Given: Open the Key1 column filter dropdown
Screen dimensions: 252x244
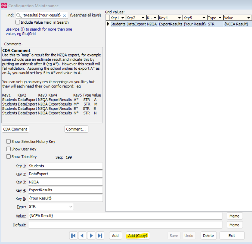Looking at the screenshot, I should tap(123, 18).
